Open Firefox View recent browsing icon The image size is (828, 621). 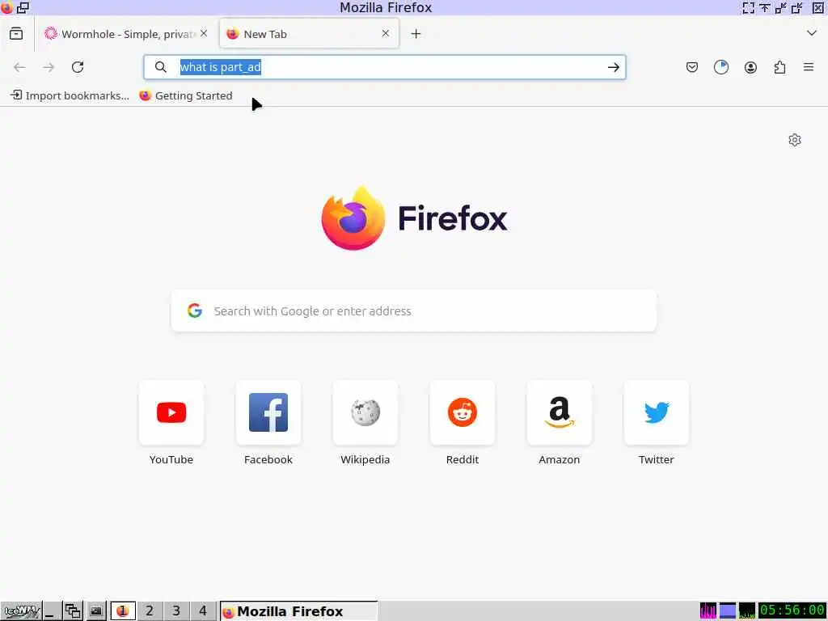(16, 34)
